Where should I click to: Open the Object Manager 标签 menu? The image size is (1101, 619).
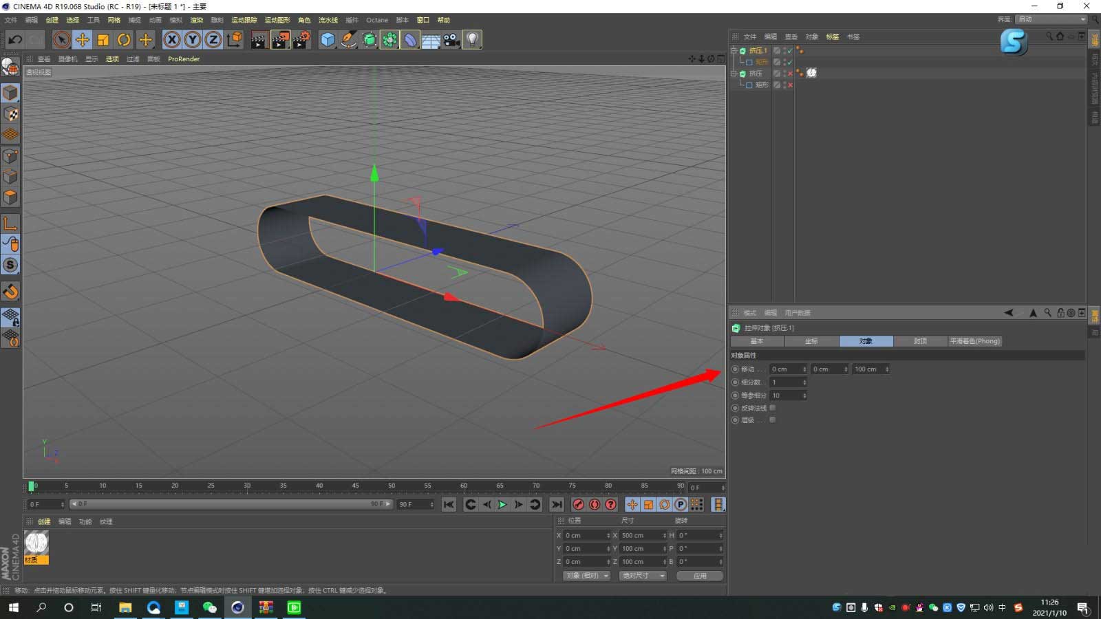tap(833, 36)
